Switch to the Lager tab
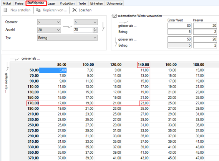 (x=51, y=3)
